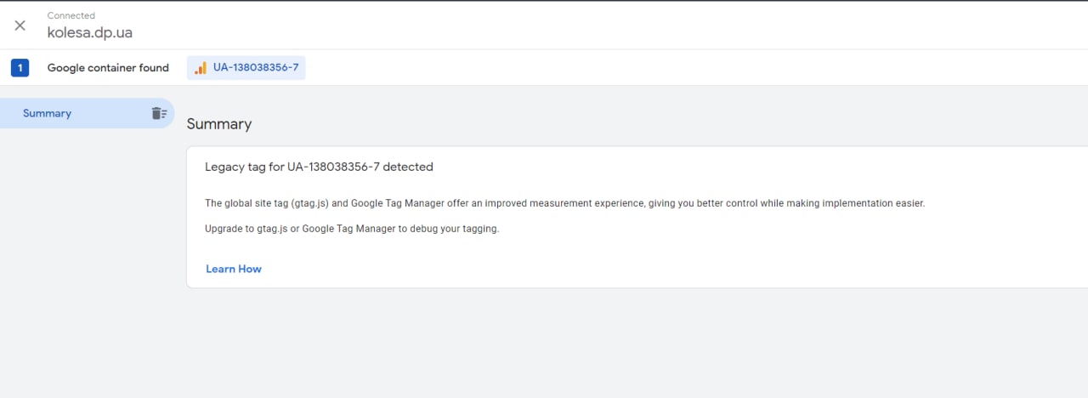Open the Learn How link
This screenshot has width=1088, height=398.
(234, 269)
